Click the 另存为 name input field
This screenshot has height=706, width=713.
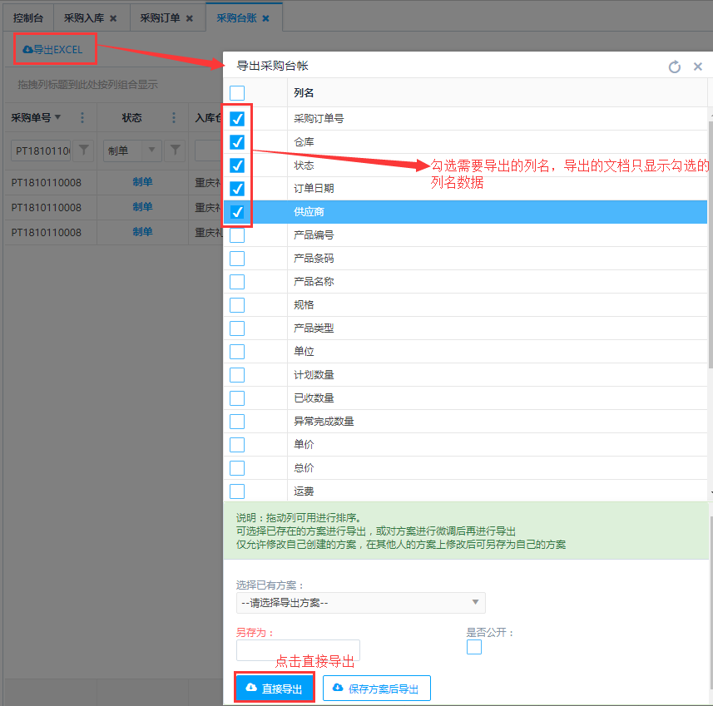(298, 649)
